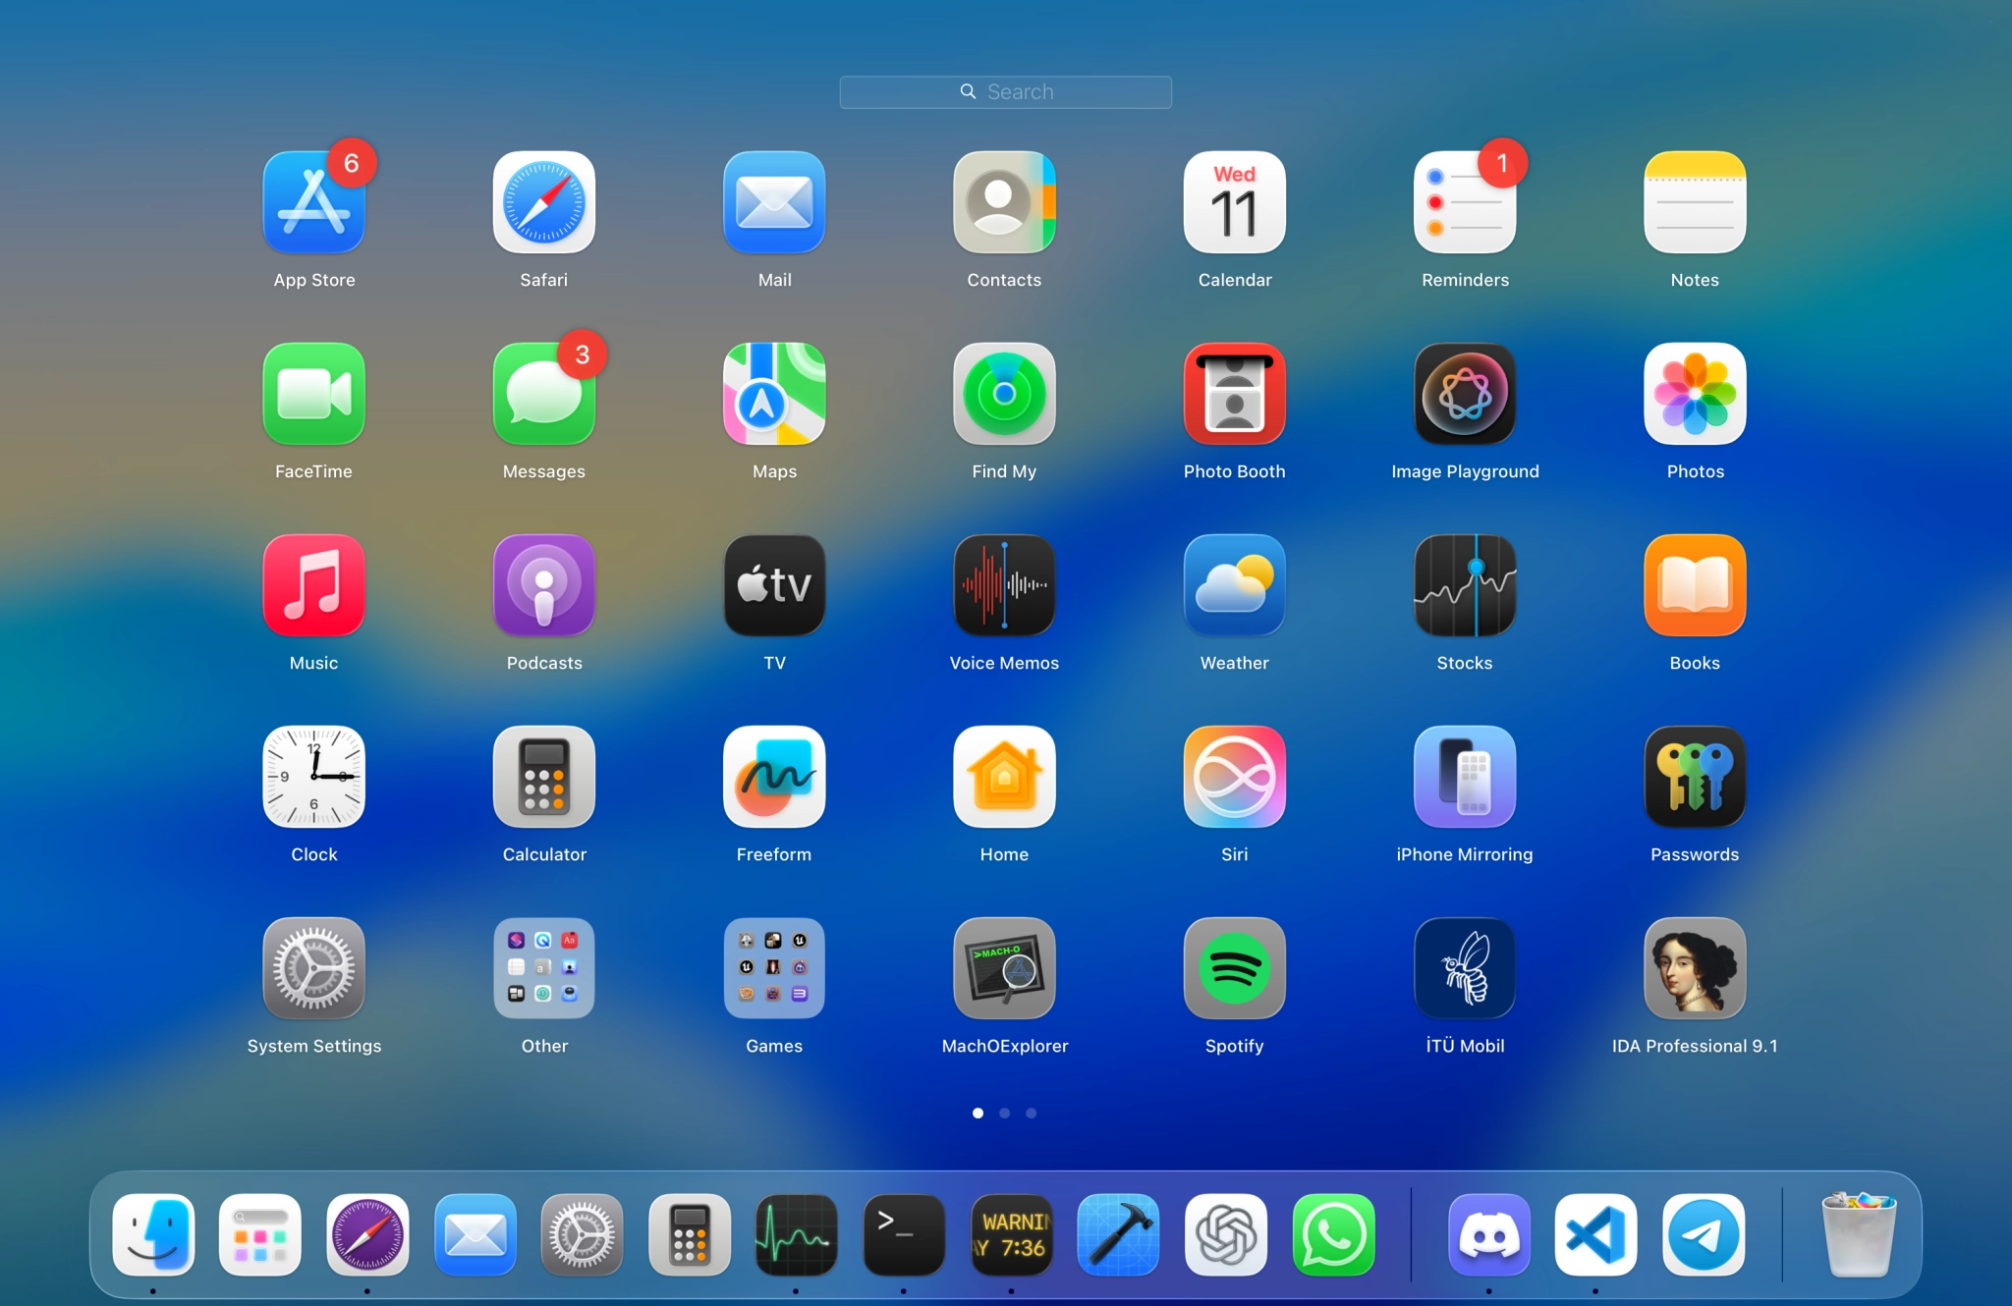Open Telegram in the Dock
Screen dimensions: 2012x1306
click(1704, 1234)
